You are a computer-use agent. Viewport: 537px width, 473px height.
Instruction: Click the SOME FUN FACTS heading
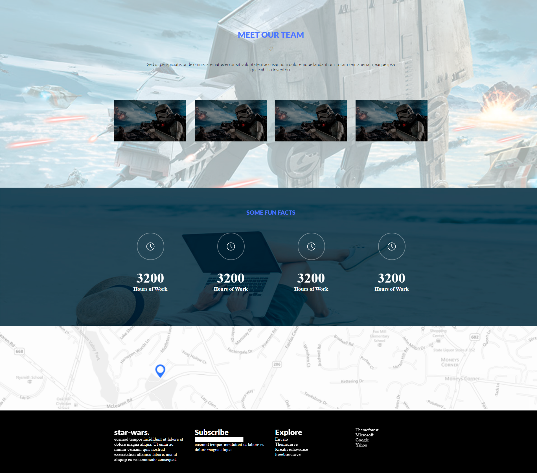click(271, 213)
